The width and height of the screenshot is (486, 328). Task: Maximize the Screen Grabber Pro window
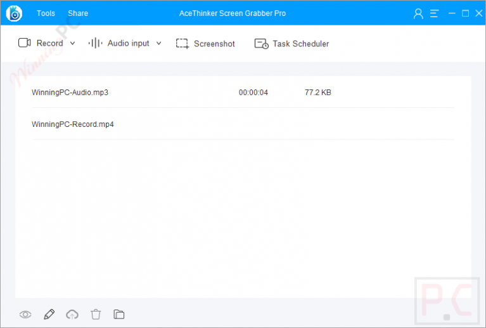click(x=465, y=13)
